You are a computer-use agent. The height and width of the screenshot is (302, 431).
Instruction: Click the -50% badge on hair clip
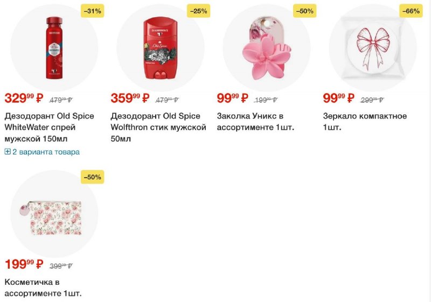(304, 11)
